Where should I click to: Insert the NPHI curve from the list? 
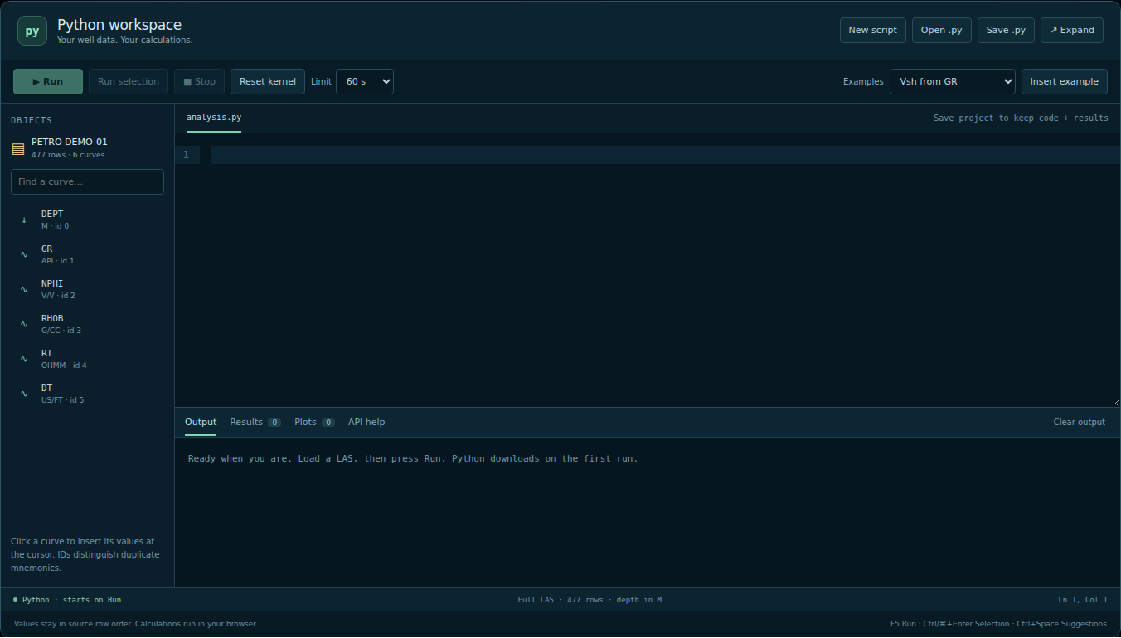(87, 289)
